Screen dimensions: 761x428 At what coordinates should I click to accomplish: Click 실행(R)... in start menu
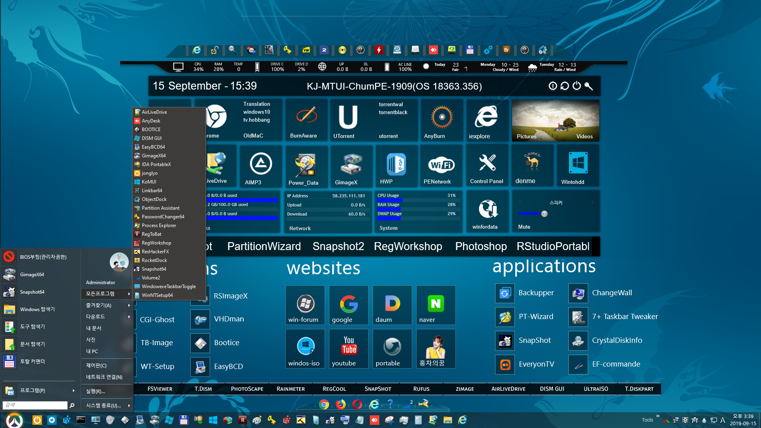(107, 391)
